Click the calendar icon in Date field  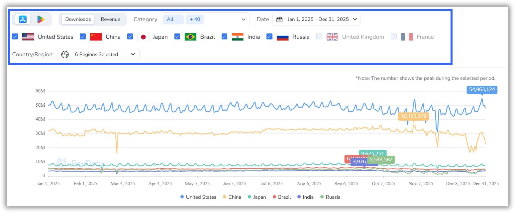tap(279, 19)
